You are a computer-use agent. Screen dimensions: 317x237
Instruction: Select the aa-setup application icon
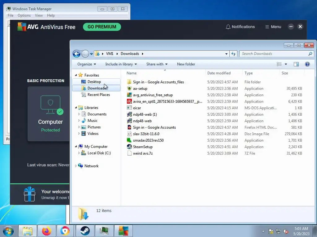pos(129,89)
